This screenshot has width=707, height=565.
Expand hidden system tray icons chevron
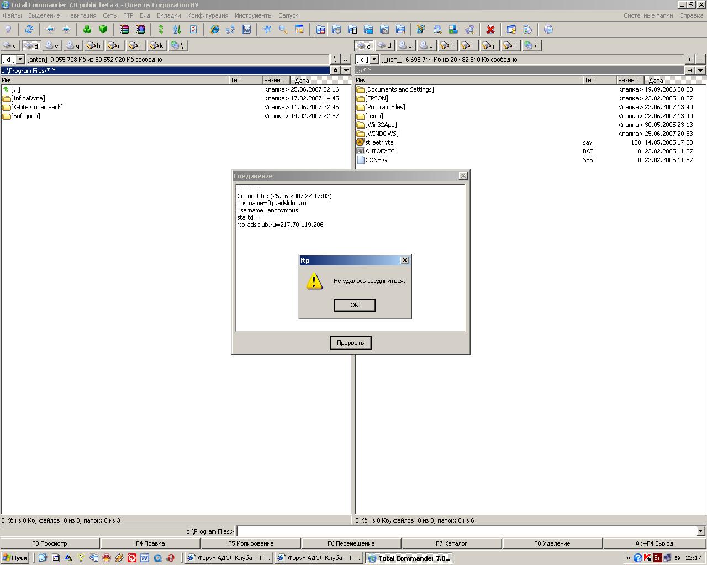click(x=628, y=558)
